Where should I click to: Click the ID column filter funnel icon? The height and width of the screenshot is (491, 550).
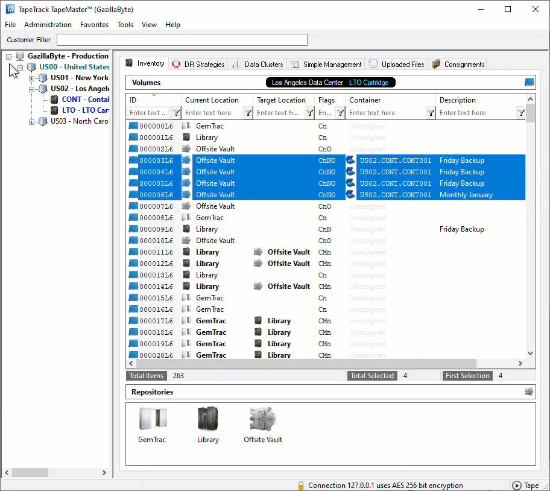pyautogui.click(x=177, y=113)
